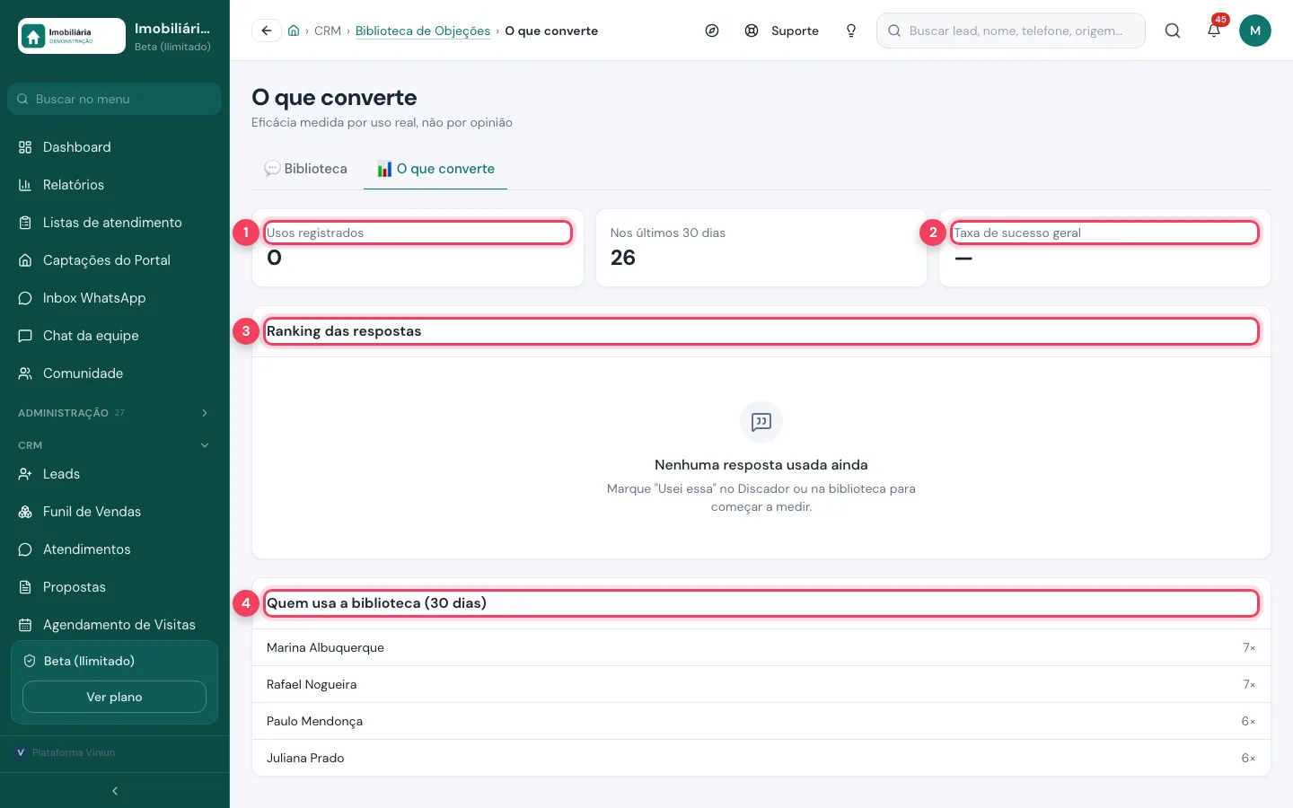
Task: Focus the Buscar lead search field
Action: tap(1011, 31)
